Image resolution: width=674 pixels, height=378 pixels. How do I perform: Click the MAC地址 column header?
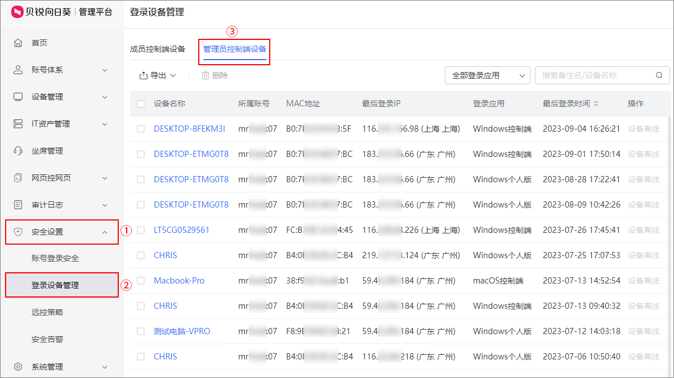(x=303, y=103)
